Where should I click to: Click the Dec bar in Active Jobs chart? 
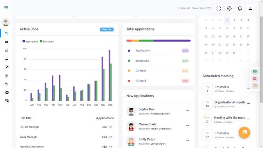110,76
